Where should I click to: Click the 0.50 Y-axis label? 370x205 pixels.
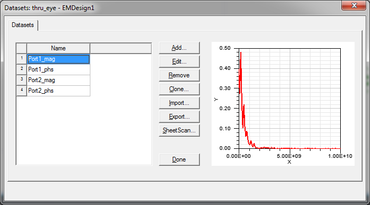pos(225,48)
